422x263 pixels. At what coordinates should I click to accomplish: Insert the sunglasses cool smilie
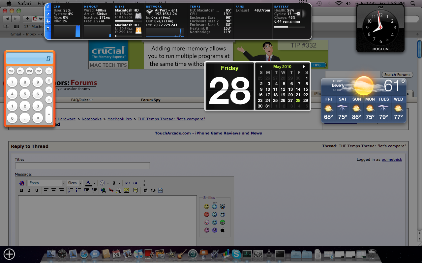(223, 214)
